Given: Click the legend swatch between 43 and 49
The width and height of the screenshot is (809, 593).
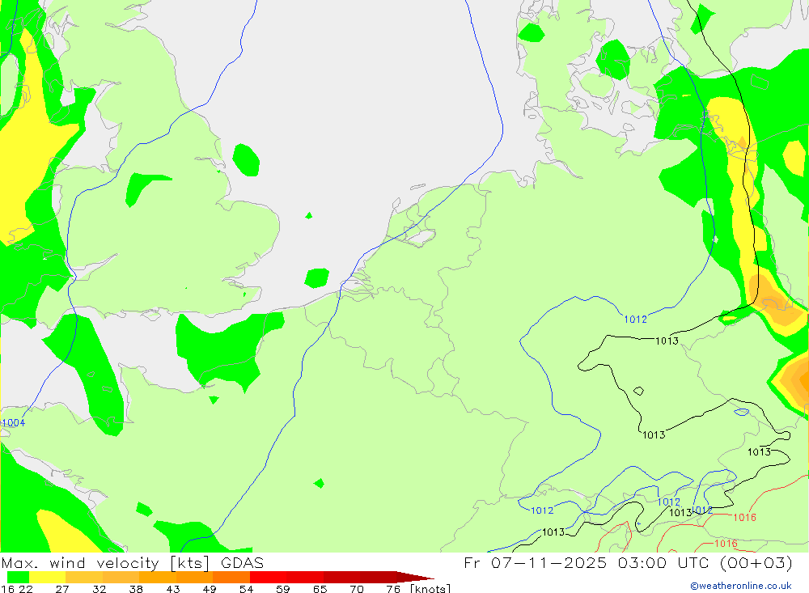Looking at the screenshot, I should tap(194, 577).
